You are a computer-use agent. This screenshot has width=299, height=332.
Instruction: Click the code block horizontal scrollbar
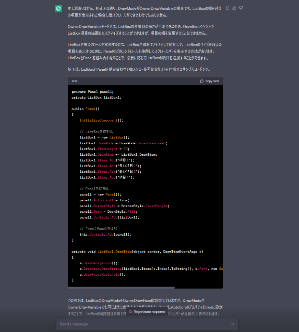(x=121, y=287)
